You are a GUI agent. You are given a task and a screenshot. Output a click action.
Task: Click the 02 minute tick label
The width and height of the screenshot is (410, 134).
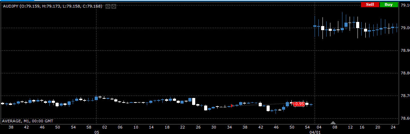105,127
